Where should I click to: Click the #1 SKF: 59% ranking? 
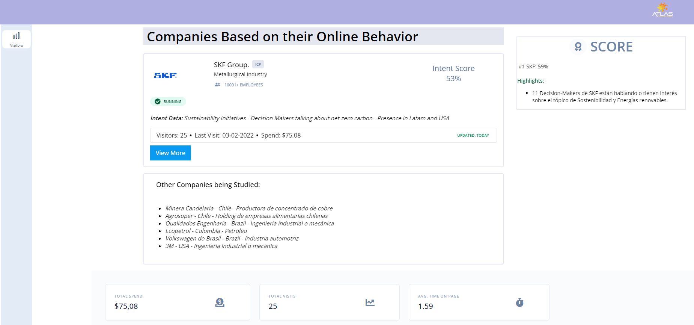coord(533,67)
